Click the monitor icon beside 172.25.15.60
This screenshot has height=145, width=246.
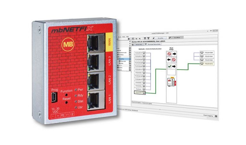[202, 53]
